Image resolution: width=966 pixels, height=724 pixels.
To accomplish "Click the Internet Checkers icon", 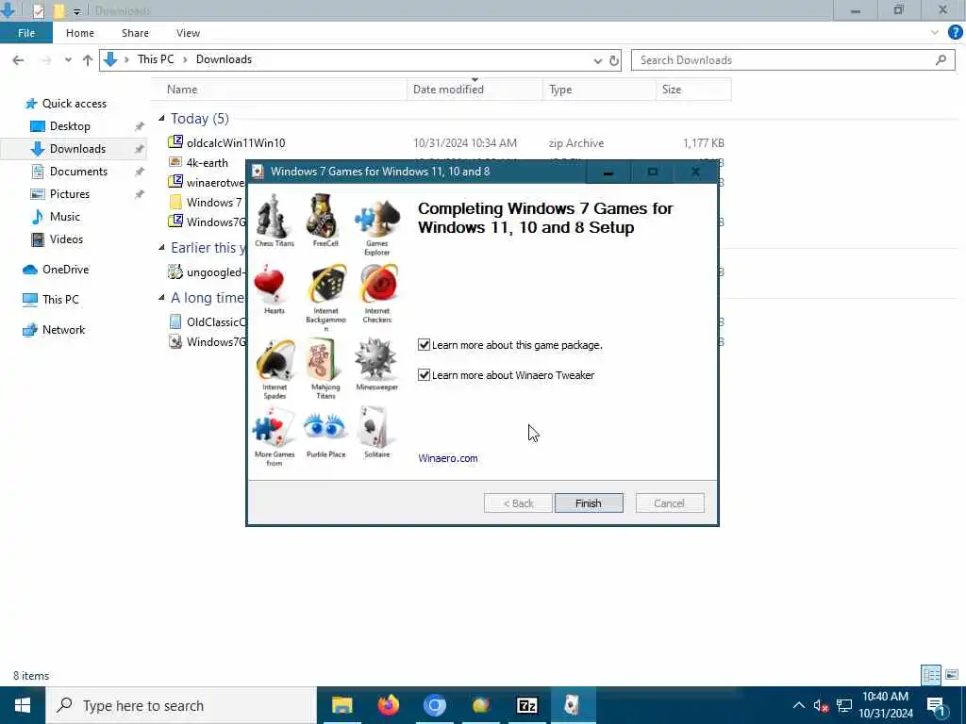I will click(x=377, y=285).
